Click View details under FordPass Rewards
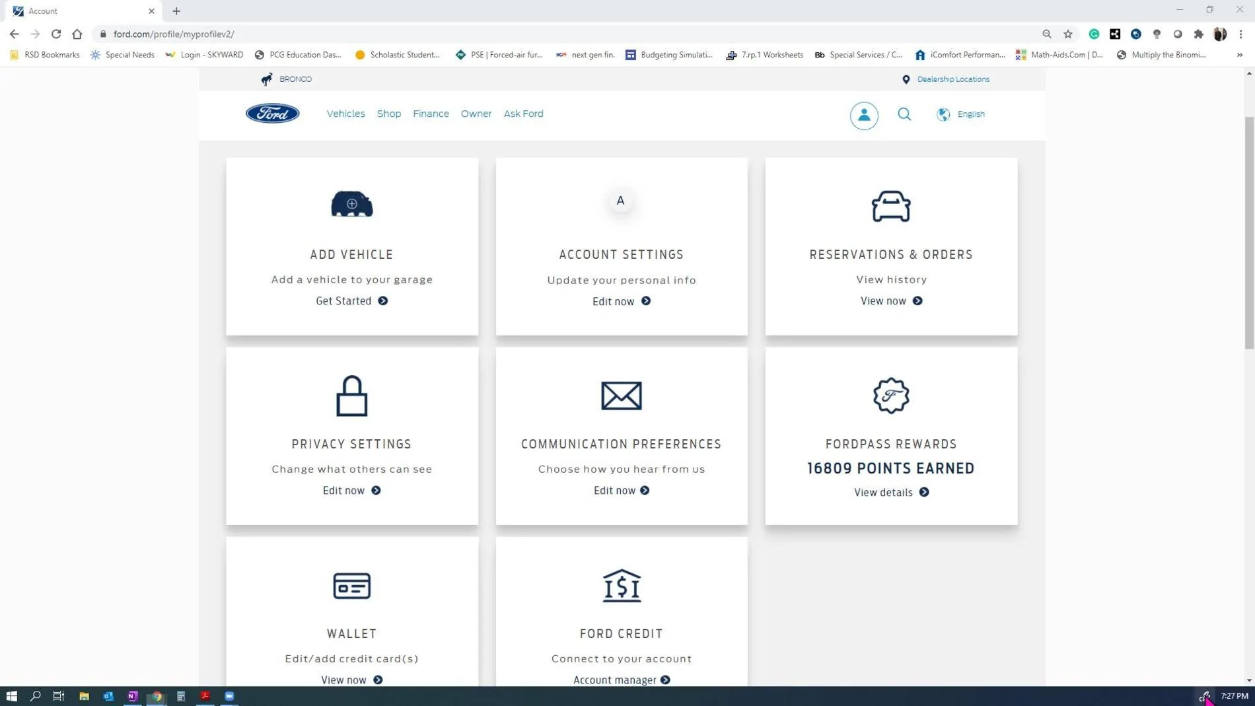1255x706 pixels. coord(891,492)
